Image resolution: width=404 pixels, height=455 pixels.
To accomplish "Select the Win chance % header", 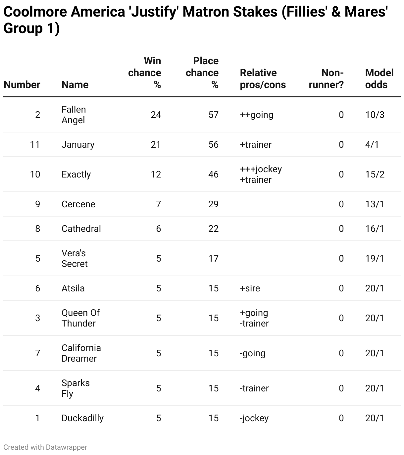I will (144, 73).
